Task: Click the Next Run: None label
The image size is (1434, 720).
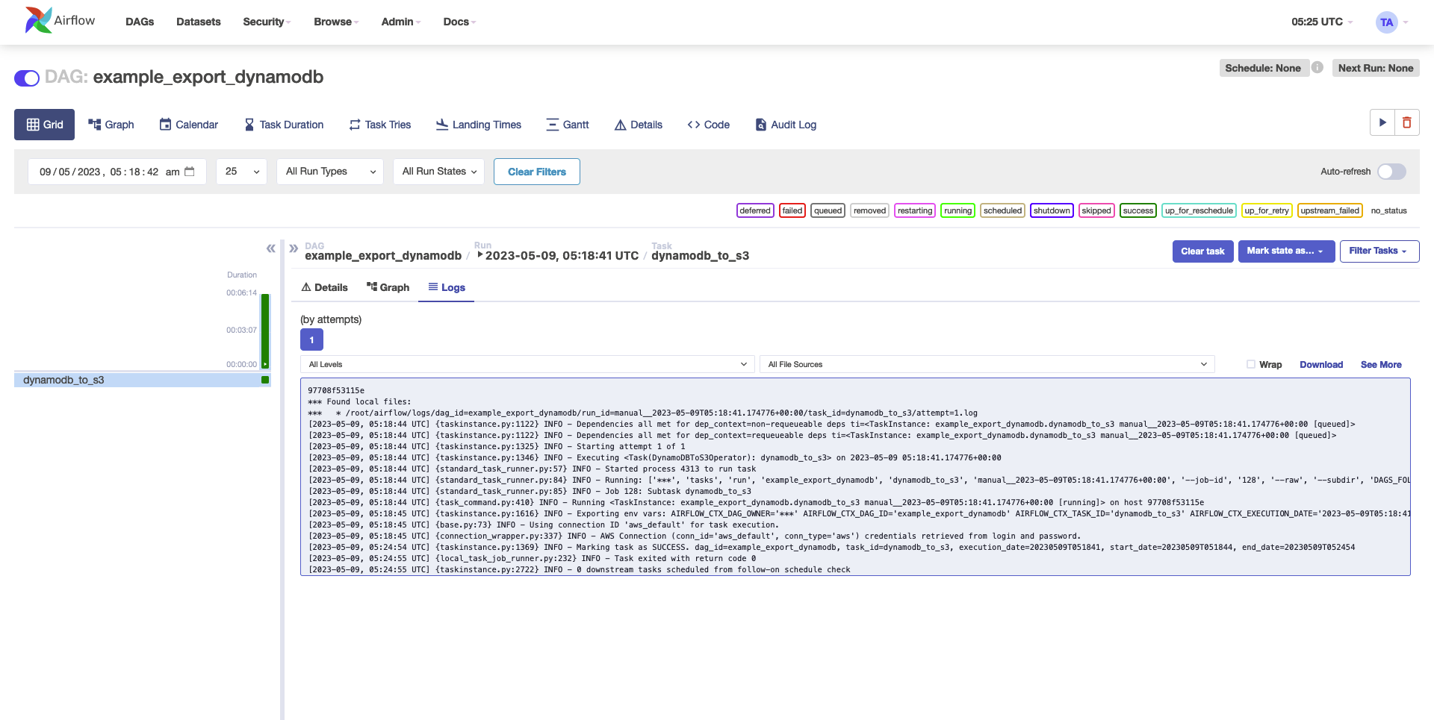Action: coord(1376,68)
